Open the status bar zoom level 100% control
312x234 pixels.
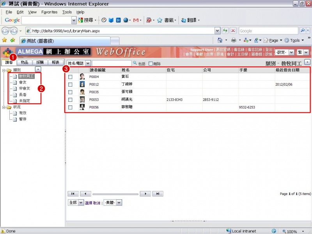coord(293,231)
